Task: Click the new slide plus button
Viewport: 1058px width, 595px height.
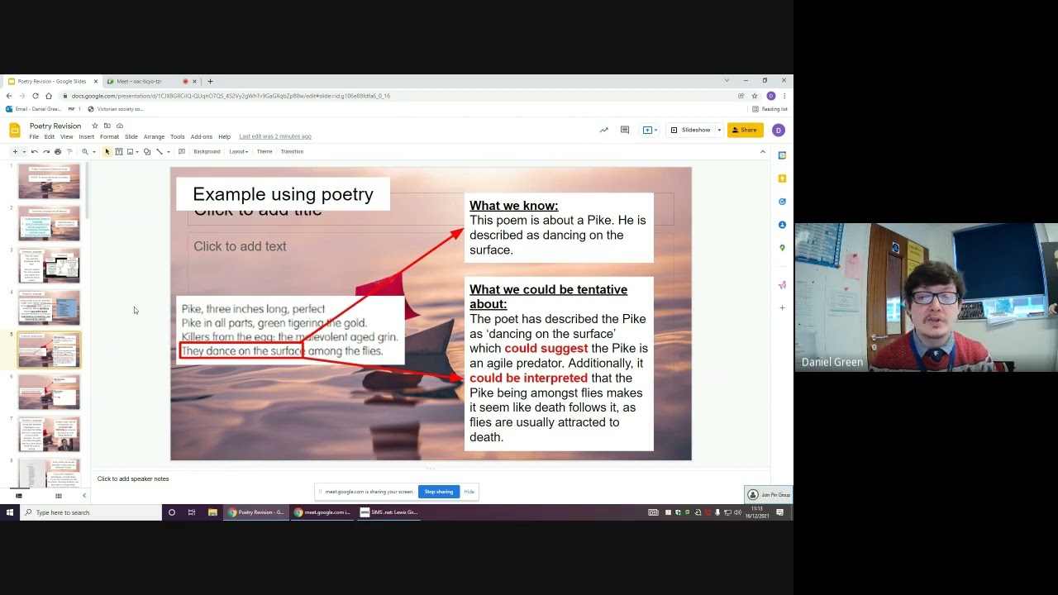Action: (x=14, y=151)
